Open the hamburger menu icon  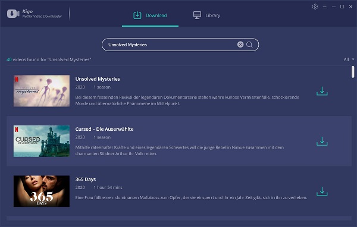(325, 7)
